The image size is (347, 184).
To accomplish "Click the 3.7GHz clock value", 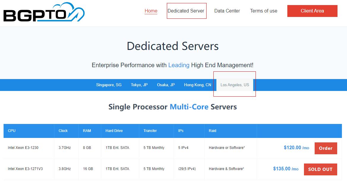I will coord(65,148).
